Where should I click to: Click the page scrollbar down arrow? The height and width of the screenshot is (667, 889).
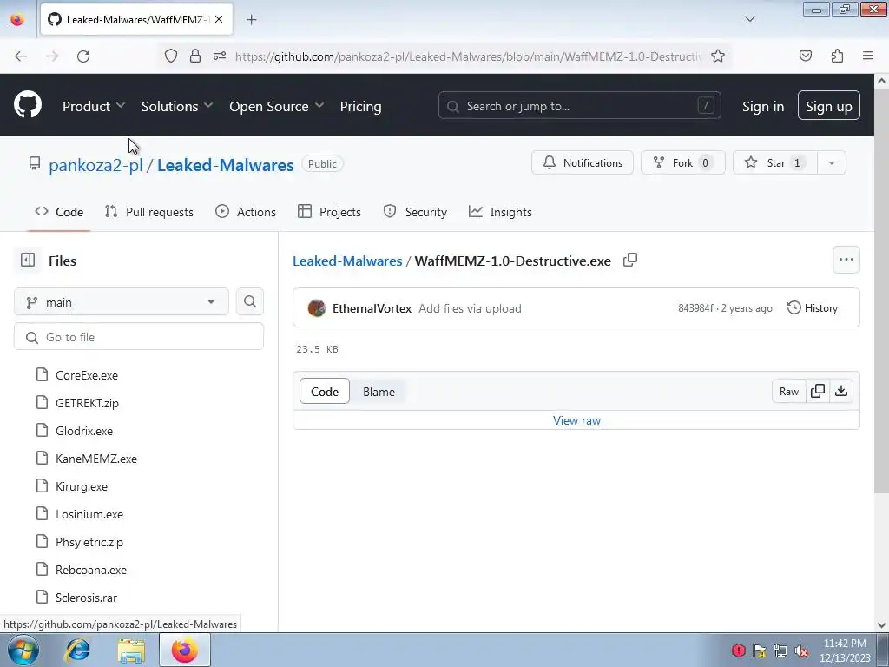point(881,625)
